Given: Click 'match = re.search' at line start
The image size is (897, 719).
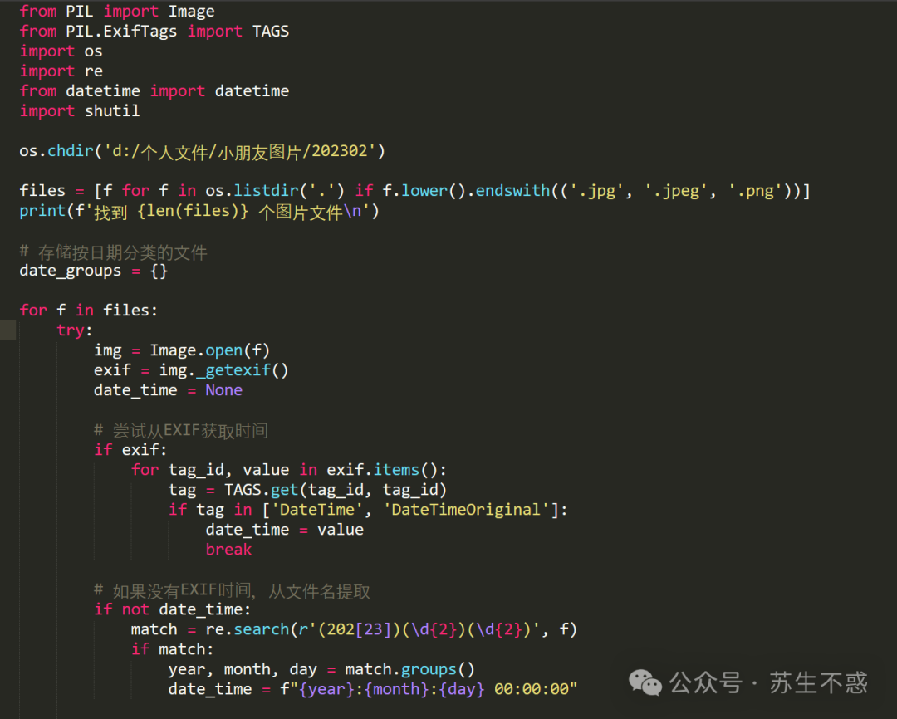Looking at the screenshot, I should [209, 630].
